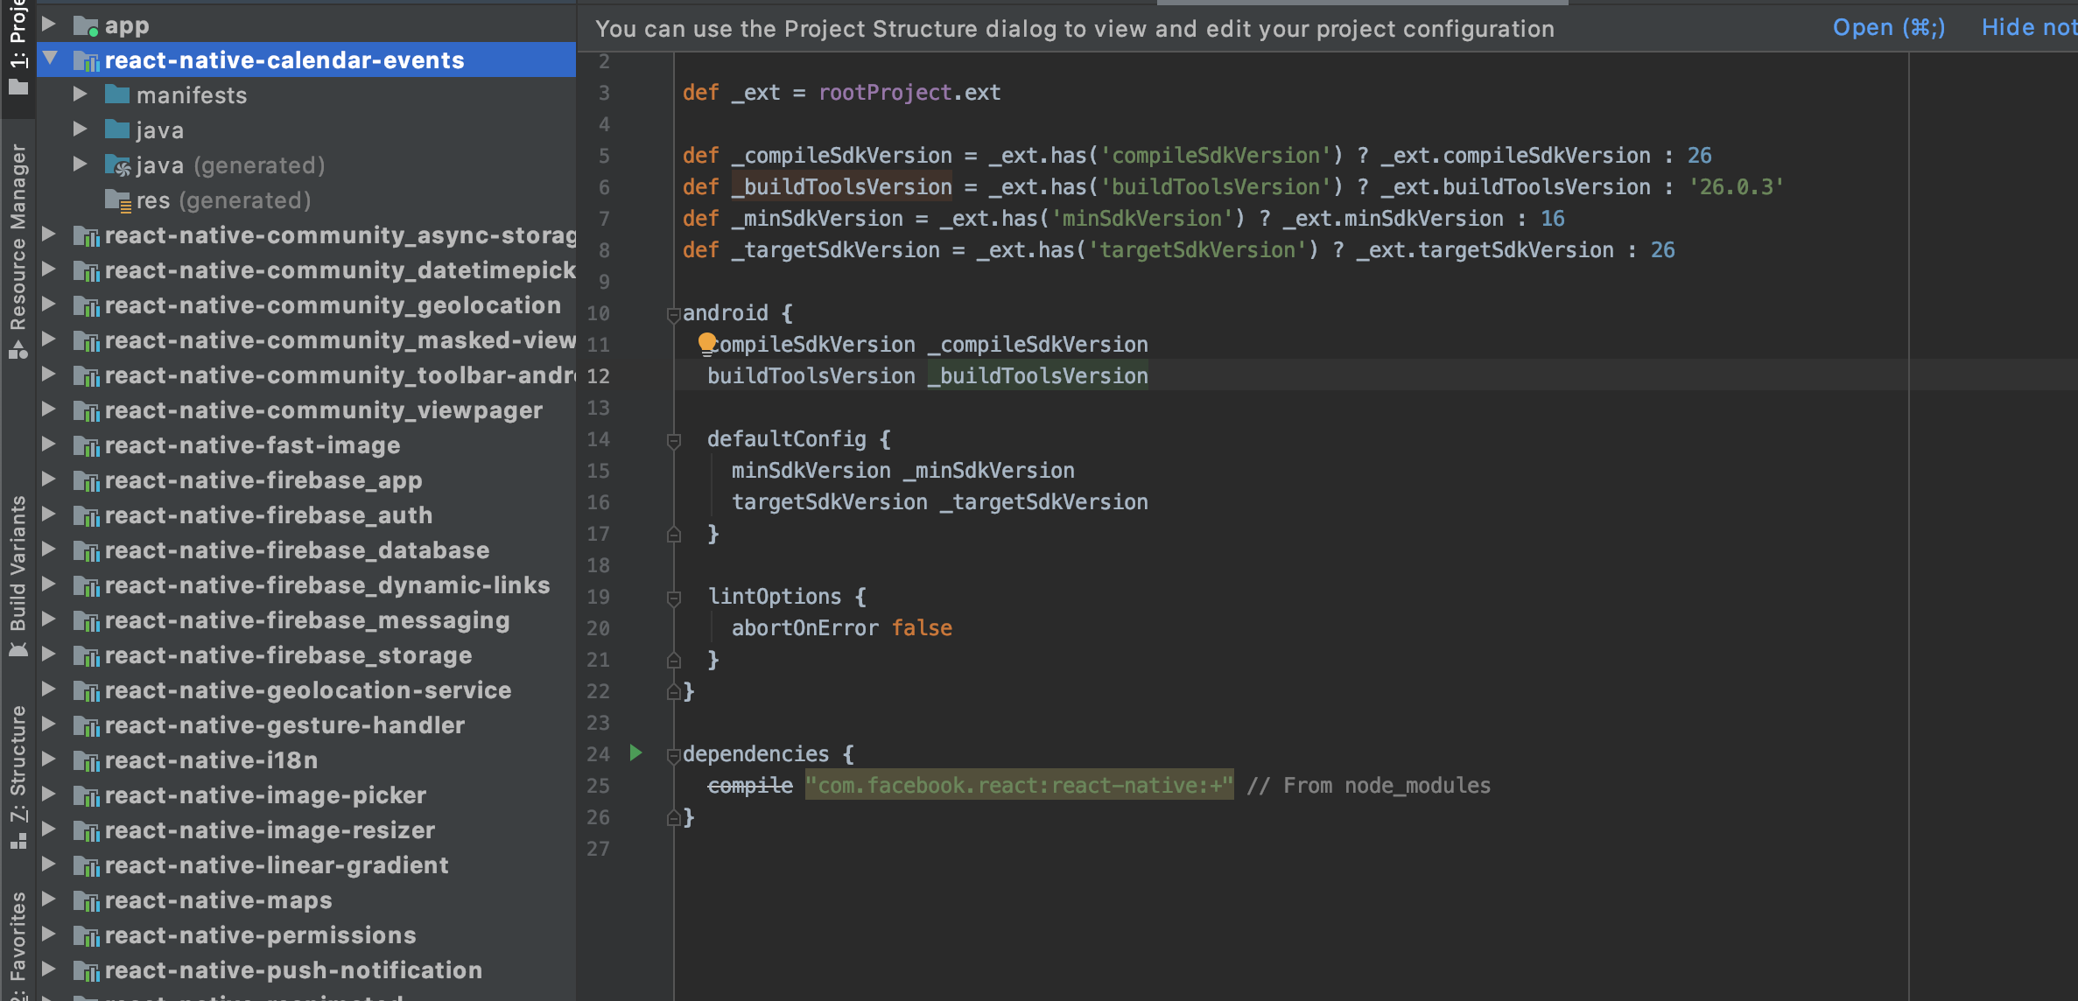This screenshot has height=1001, width=2078.
Task: Expand the java folder
Action: 80,129
